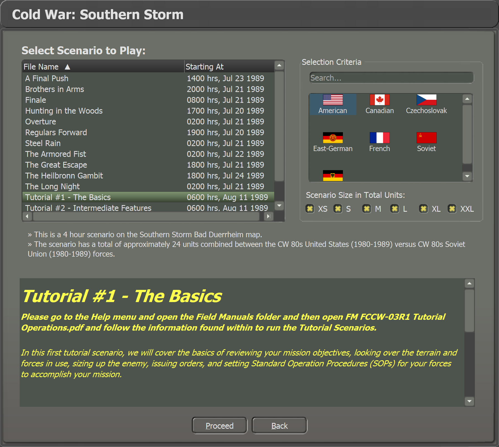Select scenario The Long Night

[x=148, y=187]
